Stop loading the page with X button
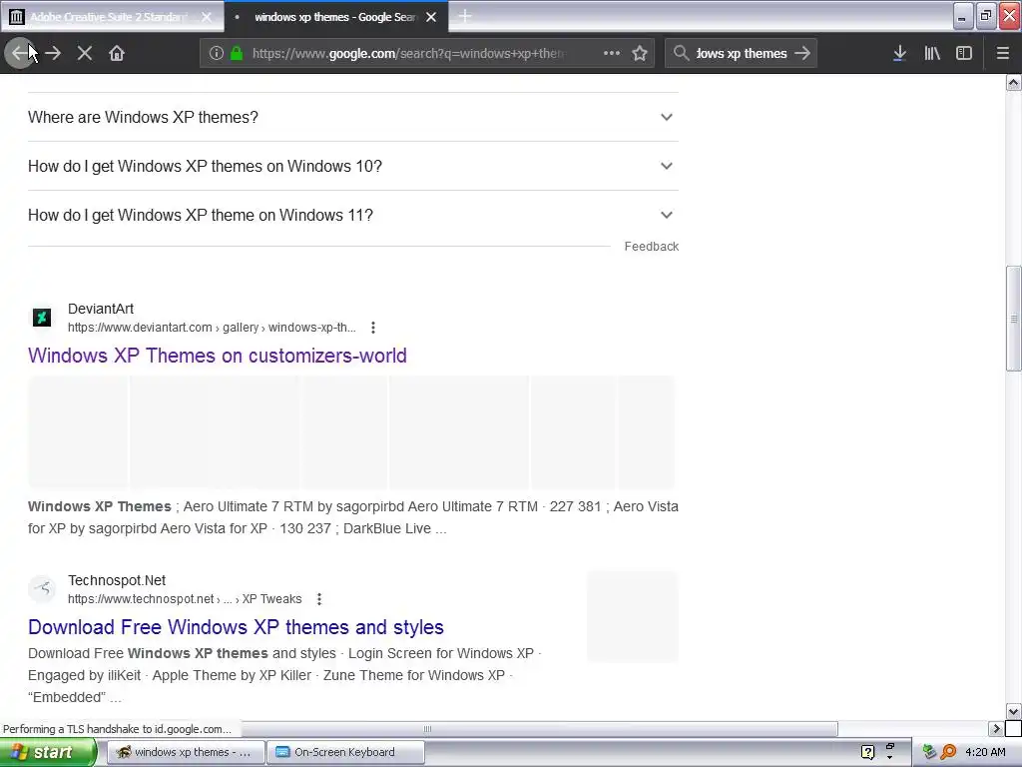This screenshot has width=1022, height=767. [x=85, y=54]
